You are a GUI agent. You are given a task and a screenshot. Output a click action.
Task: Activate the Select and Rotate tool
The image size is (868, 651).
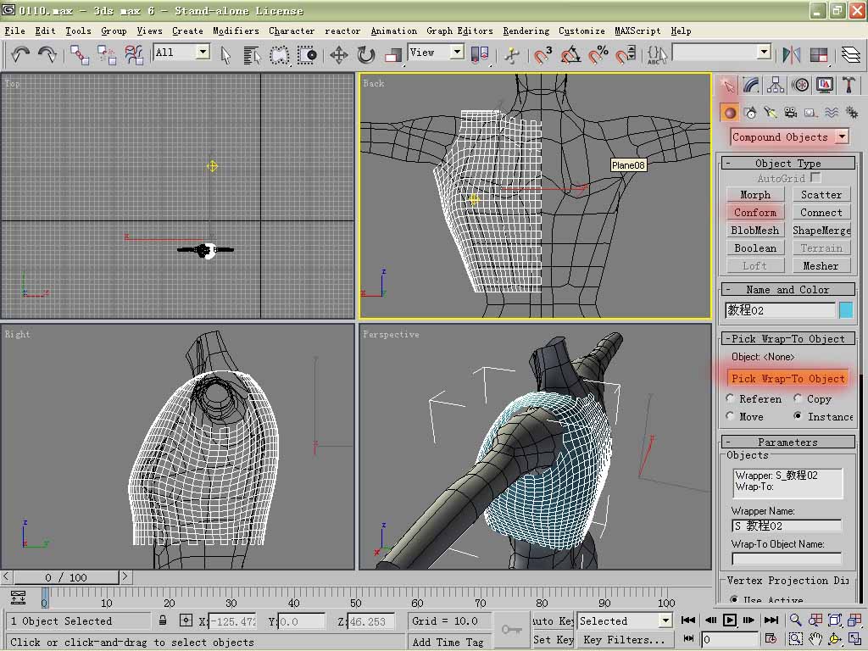(x=366, y=55)
